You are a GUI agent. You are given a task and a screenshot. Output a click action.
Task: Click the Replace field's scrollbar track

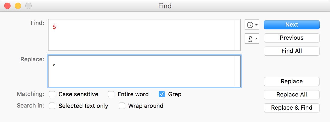[237, 71]
